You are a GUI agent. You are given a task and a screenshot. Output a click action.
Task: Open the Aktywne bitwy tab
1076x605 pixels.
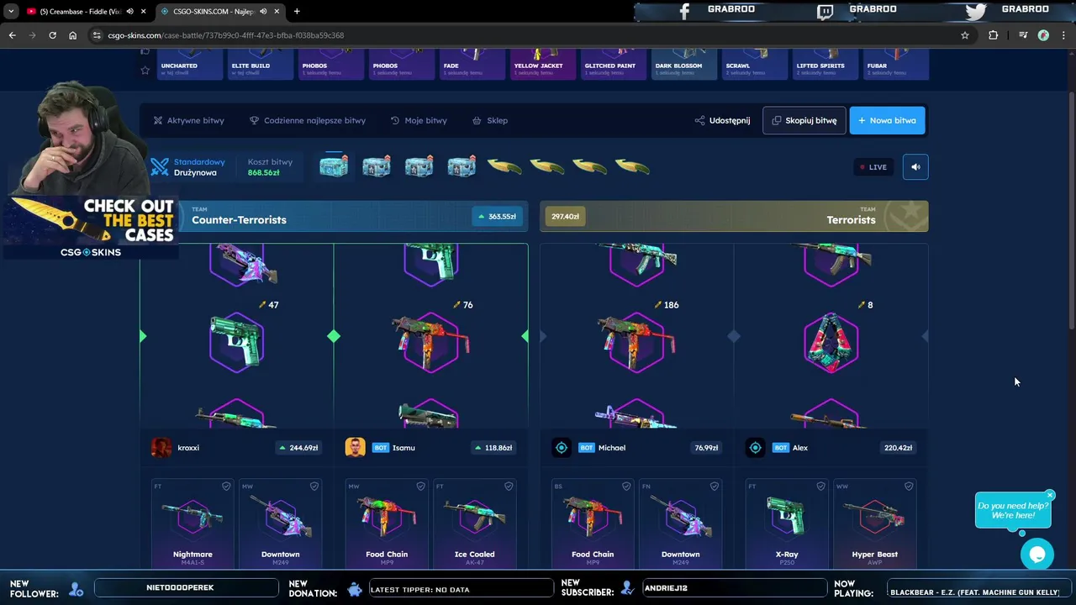pos(188,120)
